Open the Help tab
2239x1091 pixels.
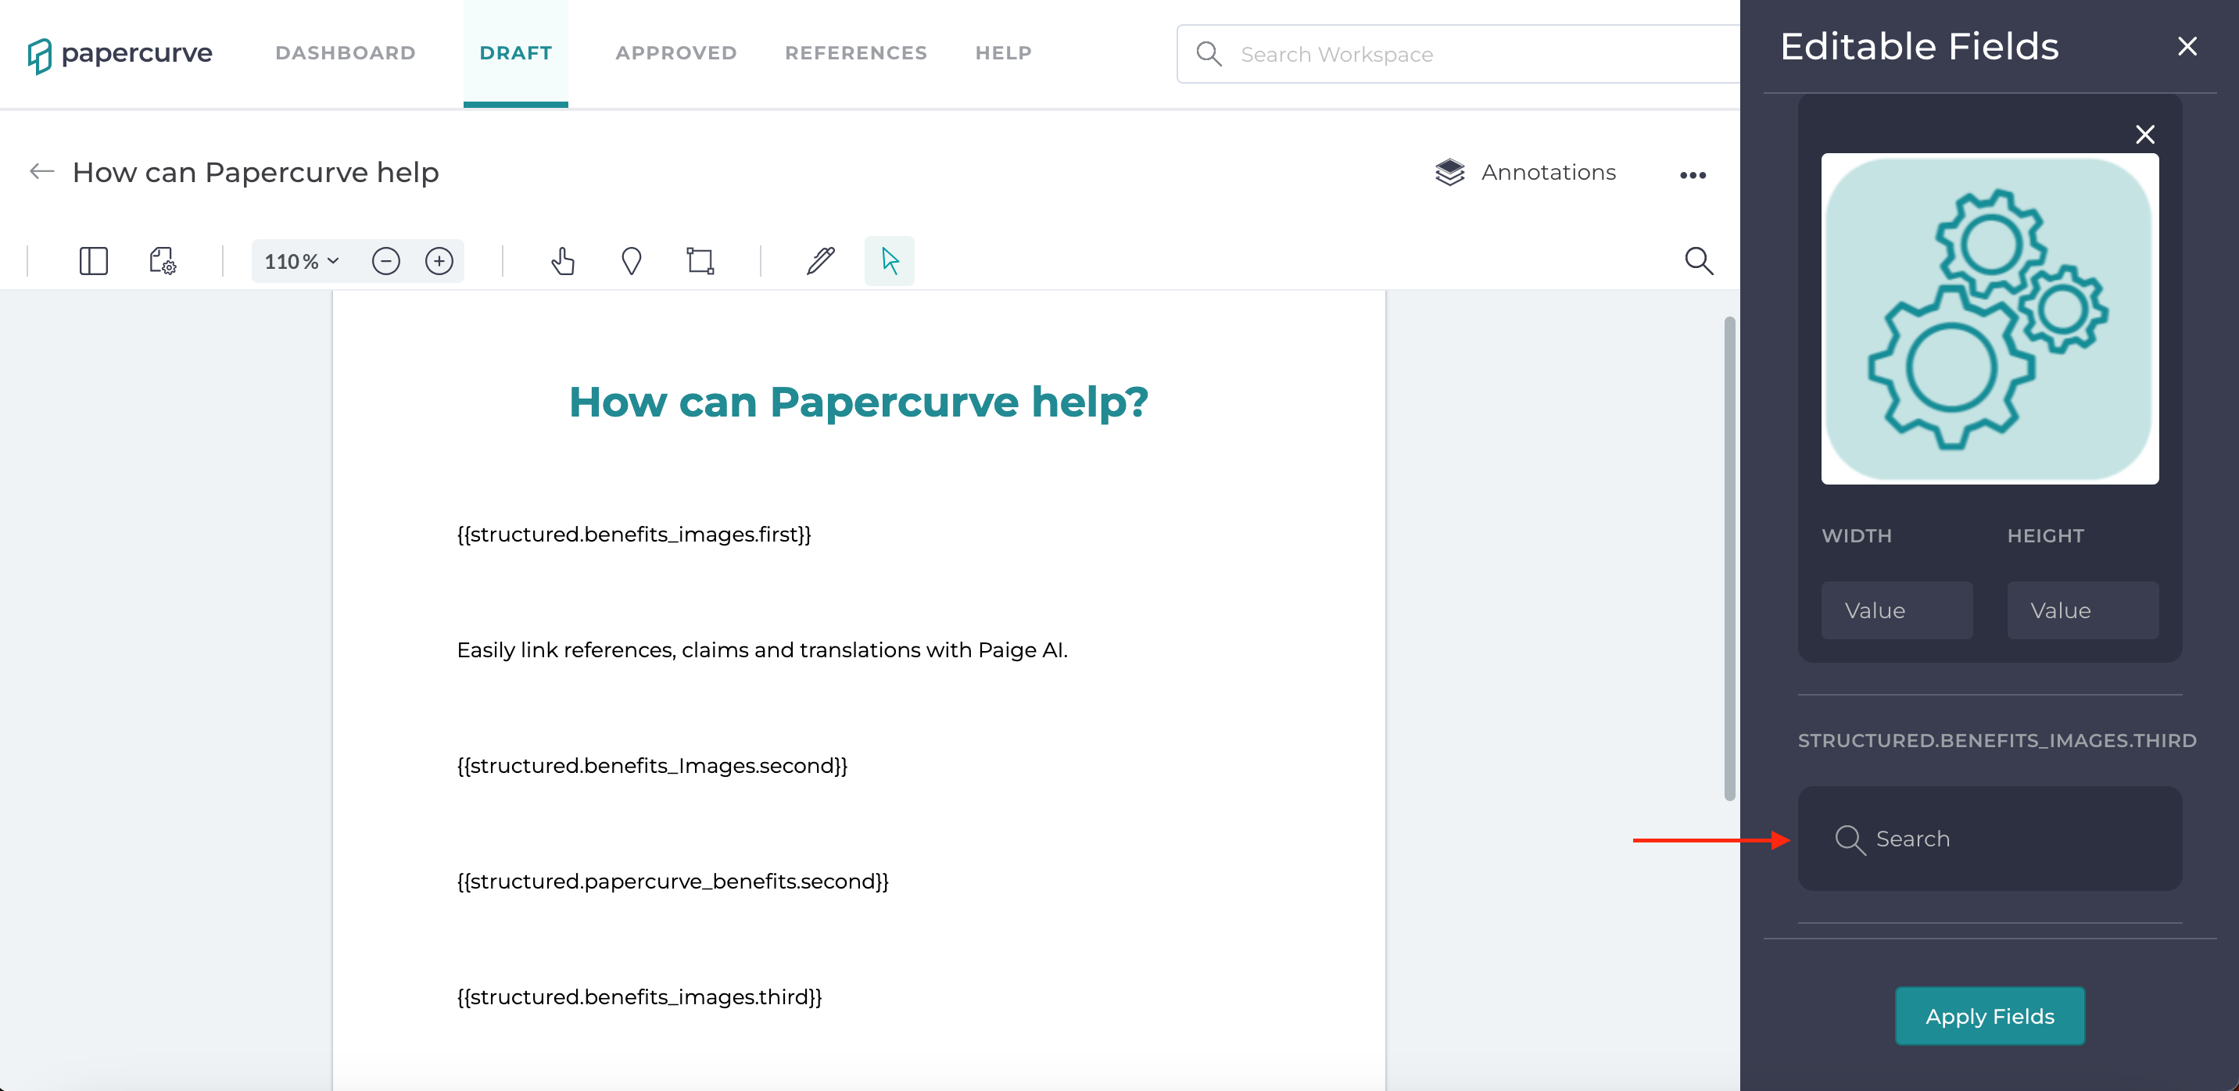coord(1003,53)
